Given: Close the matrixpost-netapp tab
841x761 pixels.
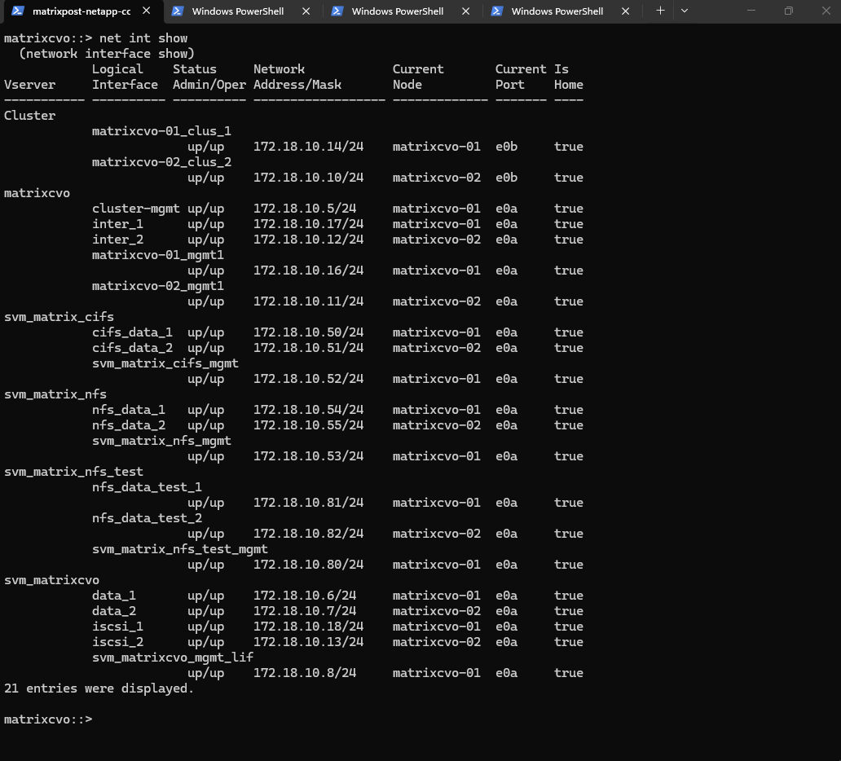Looking at the screenshot, I should [147, 11].
